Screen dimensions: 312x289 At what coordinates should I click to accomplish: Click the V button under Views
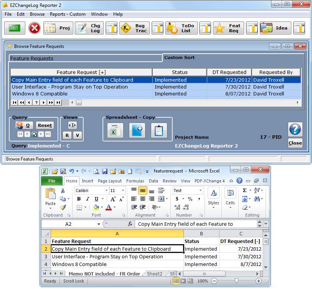pyautogui.click(x=78, y=135)
